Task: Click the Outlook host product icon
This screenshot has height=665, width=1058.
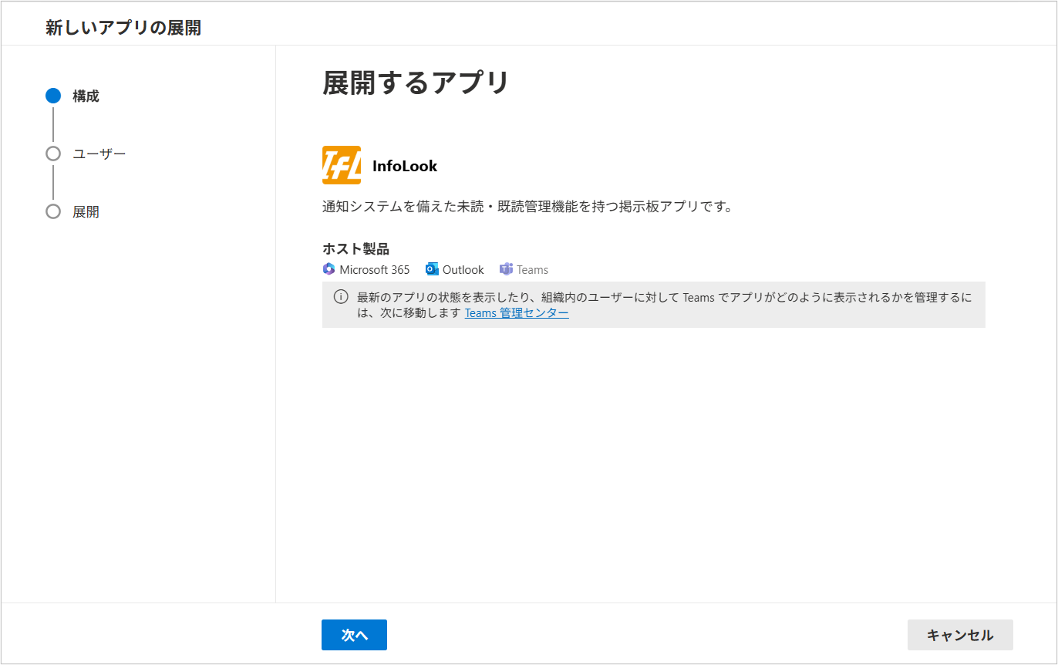Action: coord(432,269)
